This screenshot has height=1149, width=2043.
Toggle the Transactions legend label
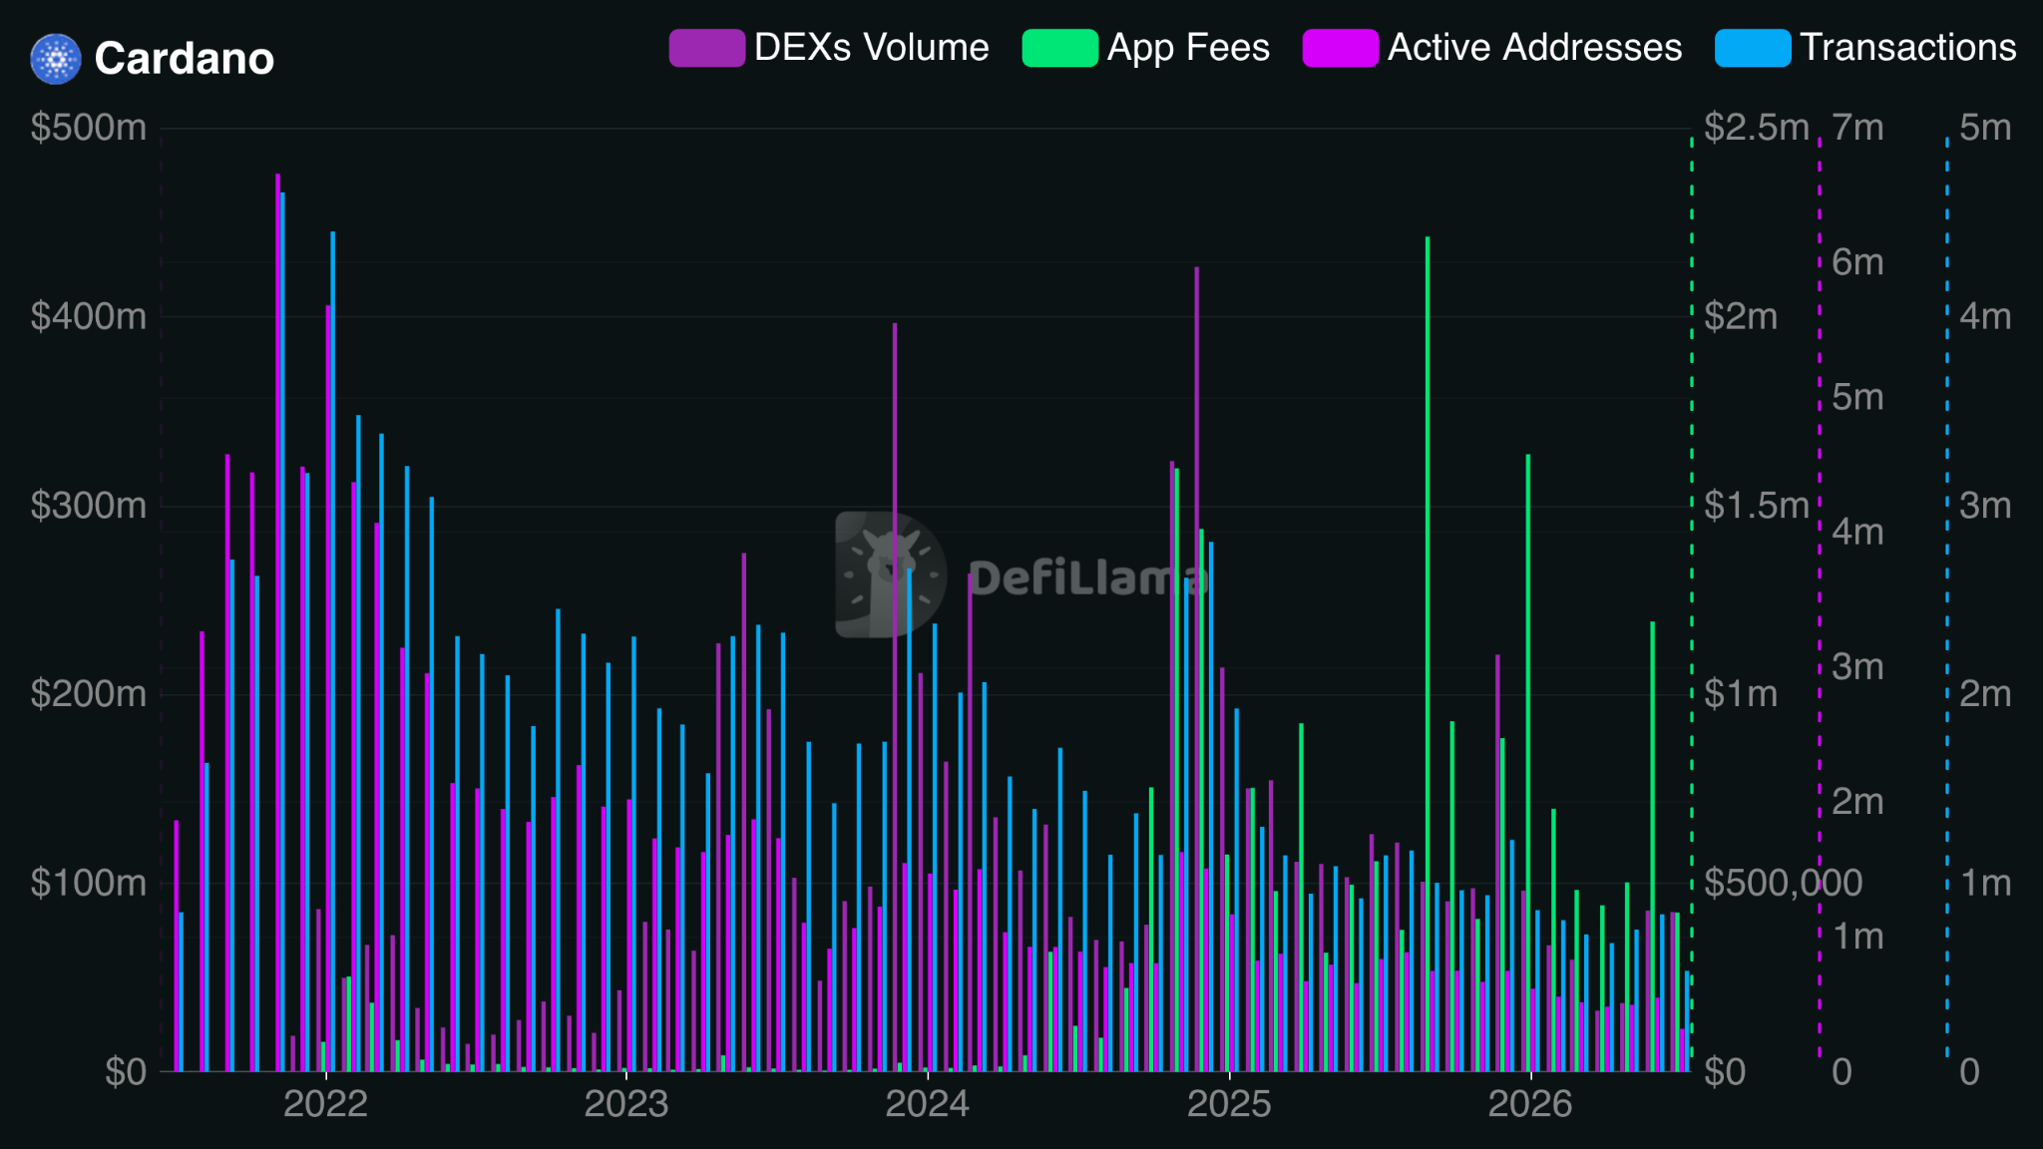click(x=1908, y=48)
